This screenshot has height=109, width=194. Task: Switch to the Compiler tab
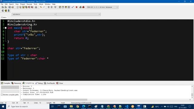[5, 83]
